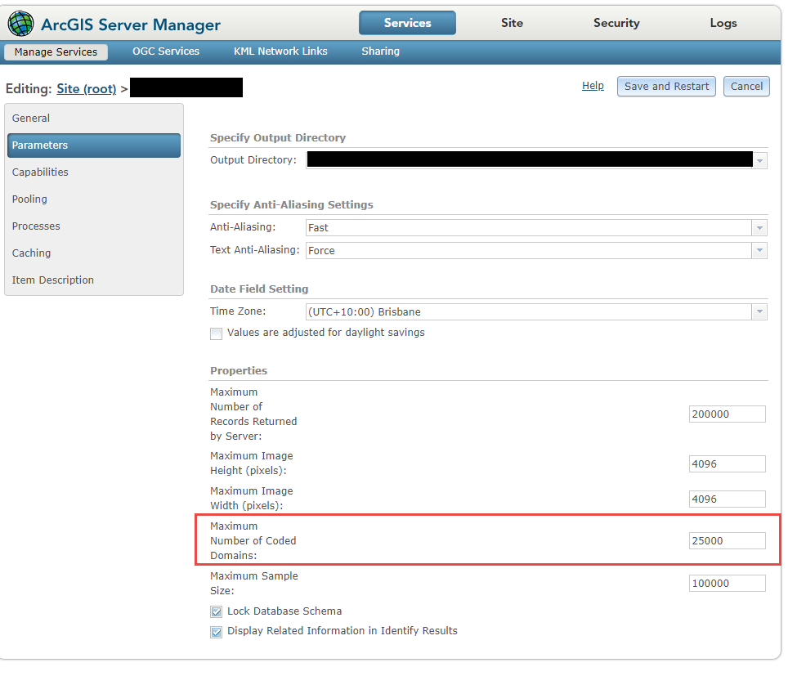Click the Anti-Aliasing field showing Fast
Screen dimensions: 797x676
point(529,228)
